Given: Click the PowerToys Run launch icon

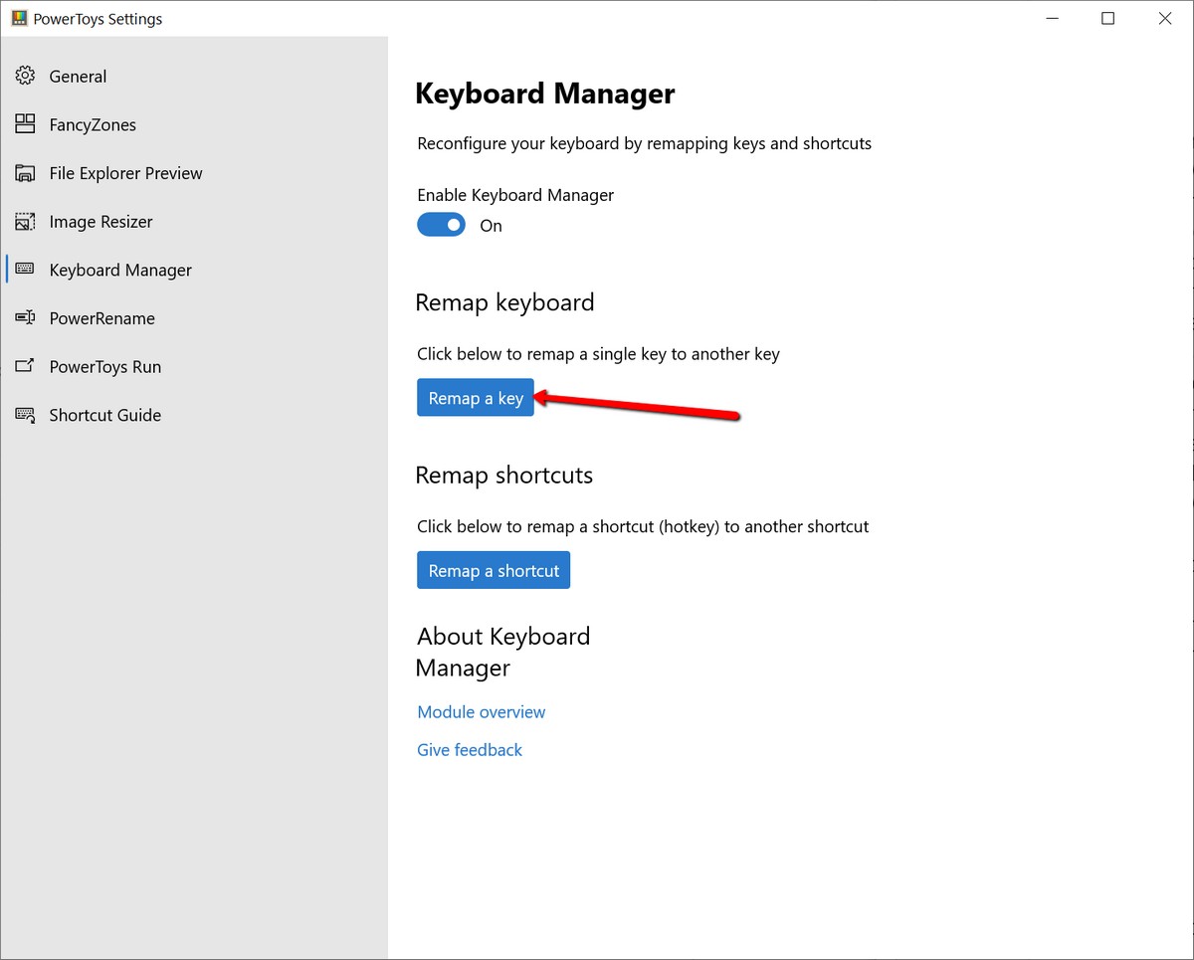Looking at the screenshot, I should (x=26, y=366).
